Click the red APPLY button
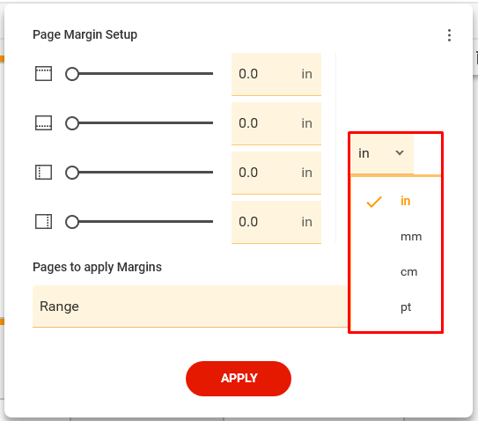478x421 pixels. pyautogui.click(x=239, y=379)
